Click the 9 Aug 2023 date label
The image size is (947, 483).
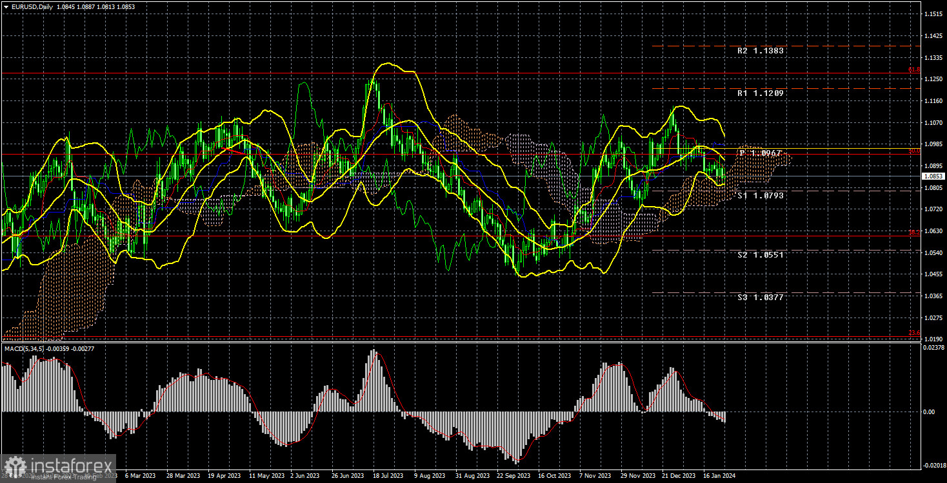pyautogui.click(x=430, y=476)
